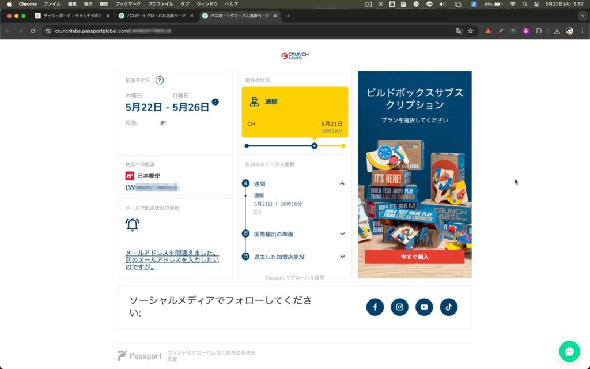Expand the 国際輸出の準備 status chevron
590x369 pixels.
coord(342,234)
